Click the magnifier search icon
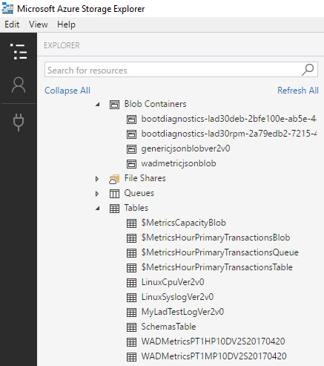This screenshot has width=324, height=366. (308, 70)
